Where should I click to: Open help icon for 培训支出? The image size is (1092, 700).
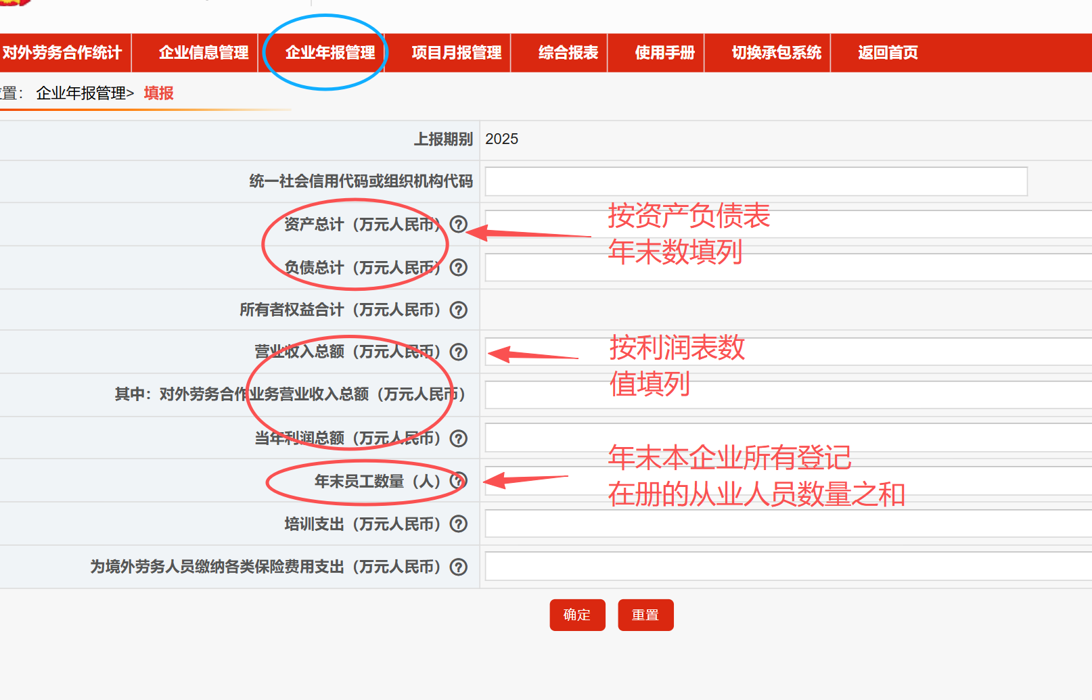coord(459,524)
